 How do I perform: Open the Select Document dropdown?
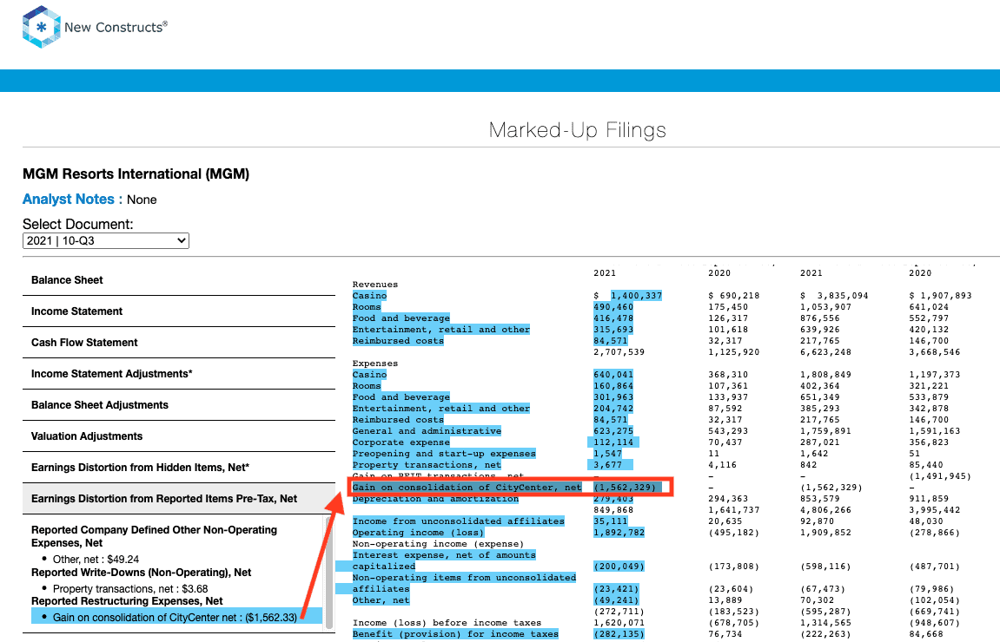click(106, 241)
